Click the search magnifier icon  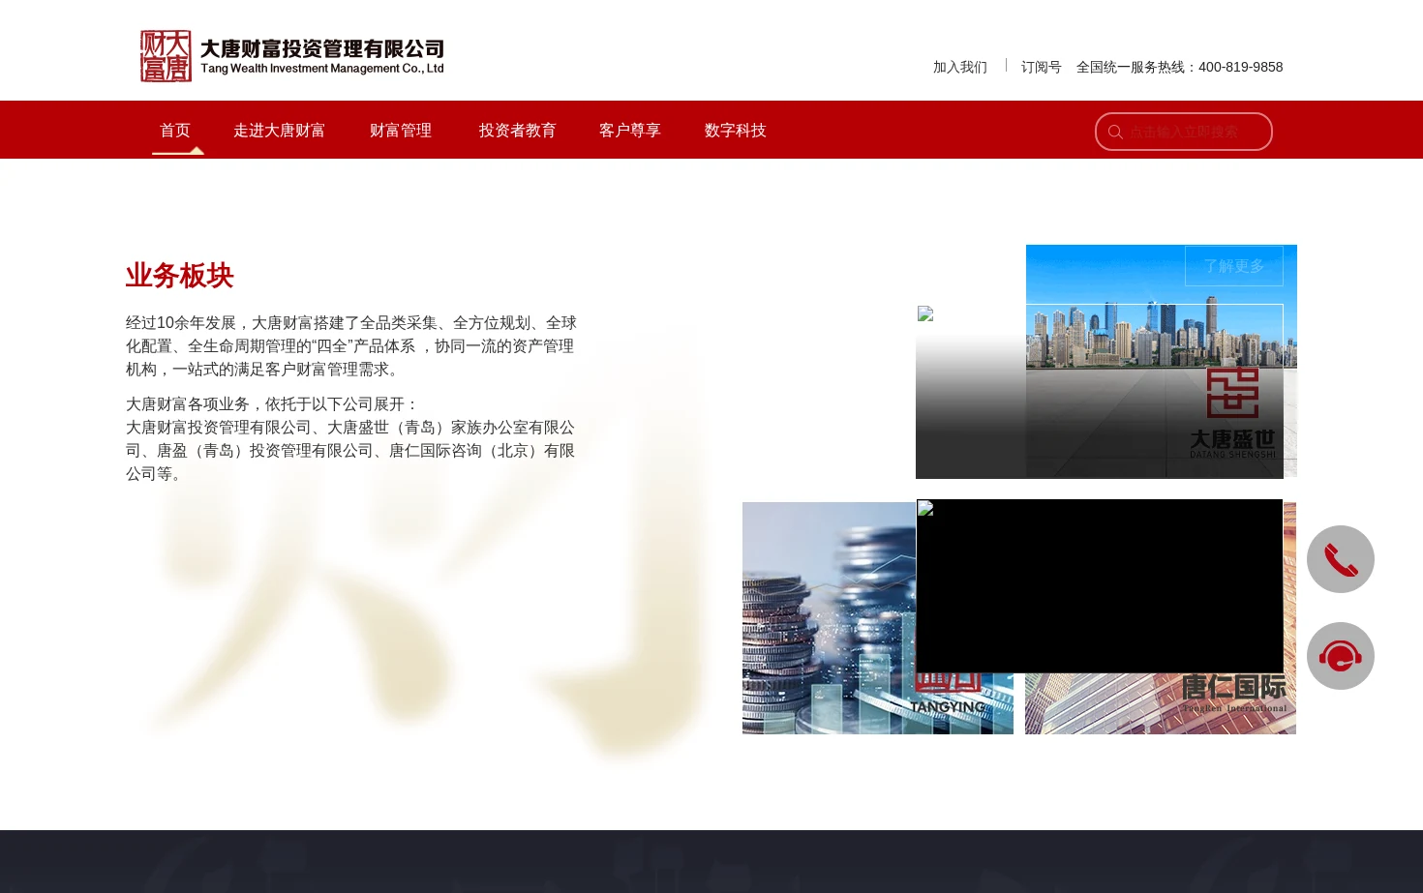(x=1115, y=133)
